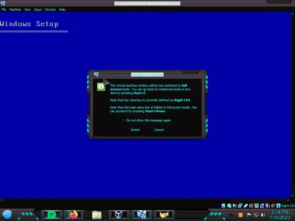Open the handshake app taskbar icon
295x221 pixels.
pyautogui.click(x=164, y=215)
